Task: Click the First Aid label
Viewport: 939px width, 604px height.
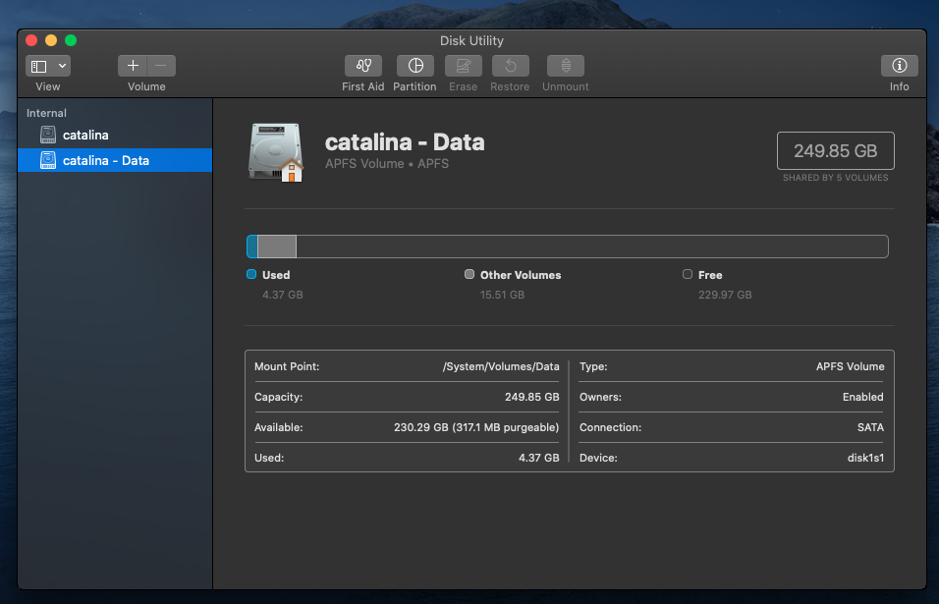Action: pyautogui.click(x=362, y=86)
